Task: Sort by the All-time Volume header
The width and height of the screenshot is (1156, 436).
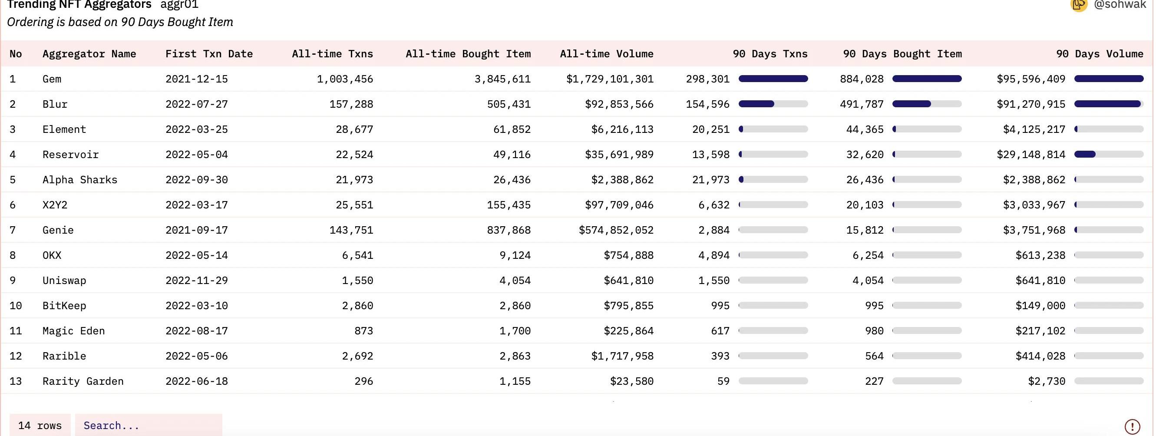Action: tap(606, 54)
